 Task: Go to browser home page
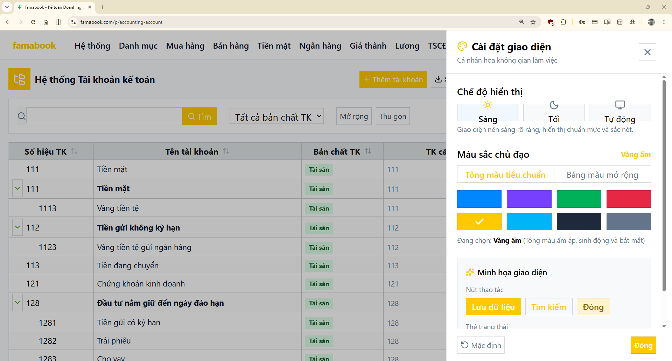coord(46,22)
